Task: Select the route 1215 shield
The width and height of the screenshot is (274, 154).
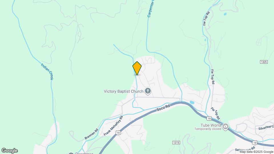Action: point(176,143)
